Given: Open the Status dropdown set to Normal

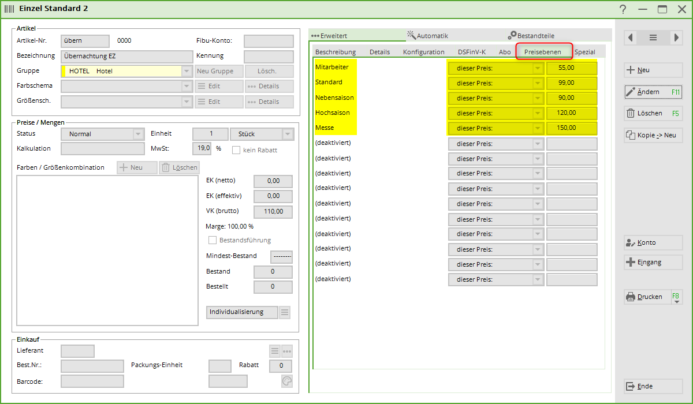Looking at the screenshot, I should point(138,134).
